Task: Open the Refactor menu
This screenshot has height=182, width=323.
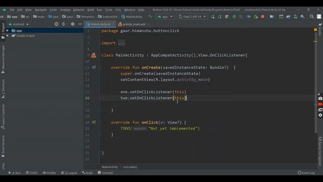Action: tap(79, 10)
